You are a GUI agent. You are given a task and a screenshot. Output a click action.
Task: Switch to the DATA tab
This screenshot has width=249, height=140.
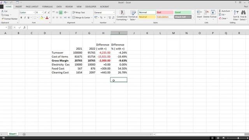tap(59, 7)
